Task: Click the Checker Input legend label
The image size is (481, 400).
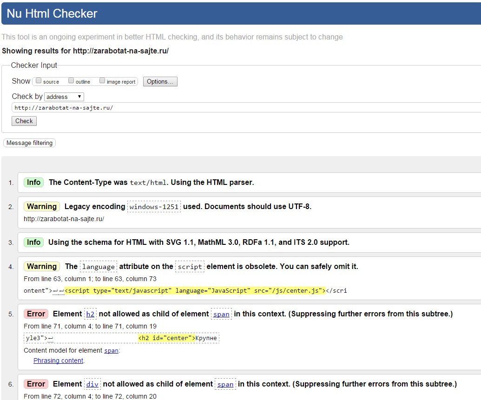Action: point(34,66)
